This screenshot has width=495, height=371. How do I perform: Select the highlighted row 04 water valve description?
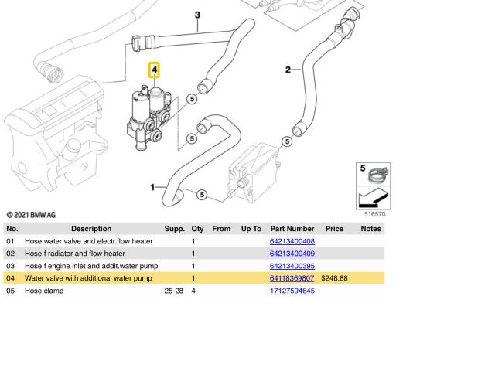(88, 278)
